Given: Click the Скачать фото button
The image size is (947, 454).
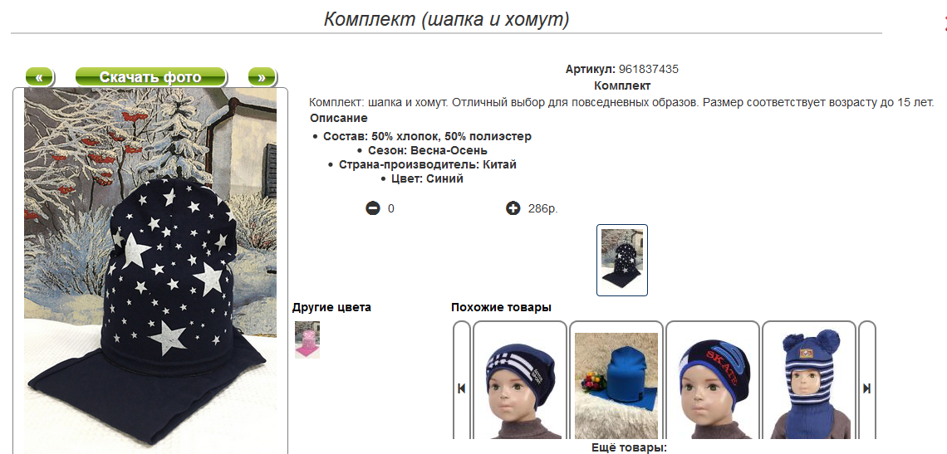Looking at the screenshot, I should click(x=150, y=77).
